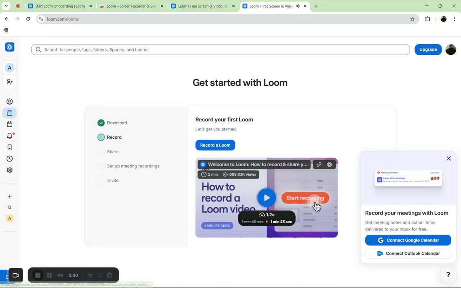Switch to the Start Loom Onboarding tab
Screen dimensions: 461x288
pyautogui.click(x=60, y=6)
